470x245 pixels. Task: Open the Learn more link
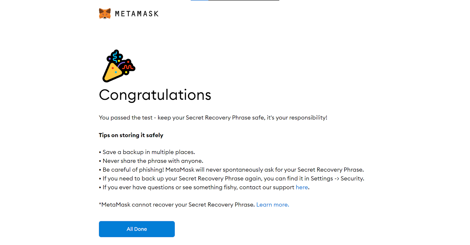(x=273, y=205)
